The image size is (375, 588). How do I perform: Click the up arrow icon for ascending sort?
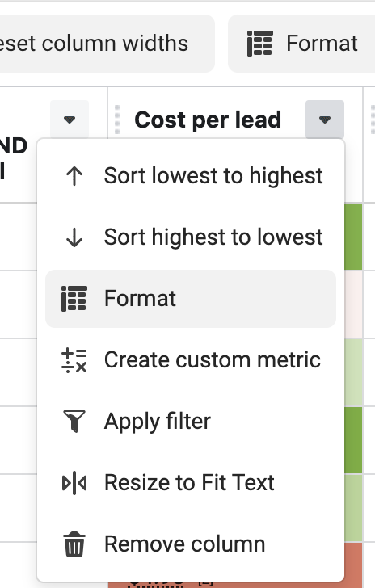tap(74, 176)
